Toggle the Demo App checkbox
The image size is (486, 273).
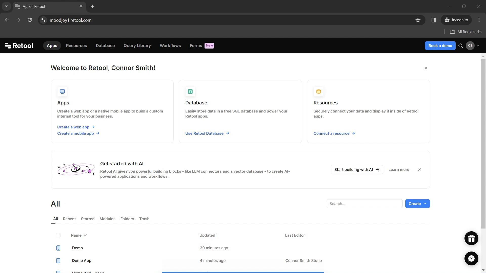(x=58, y=260)
